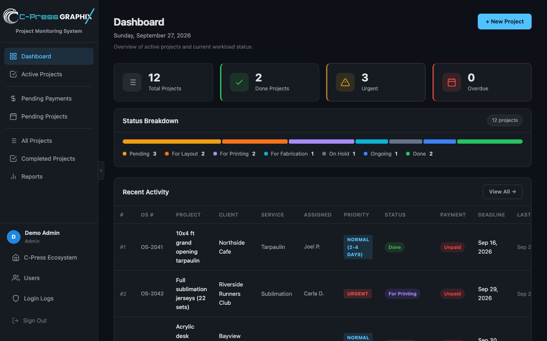This screenshot has height=341, width=547.
Task: Open the Dashboard menu item
Action: 49,56
